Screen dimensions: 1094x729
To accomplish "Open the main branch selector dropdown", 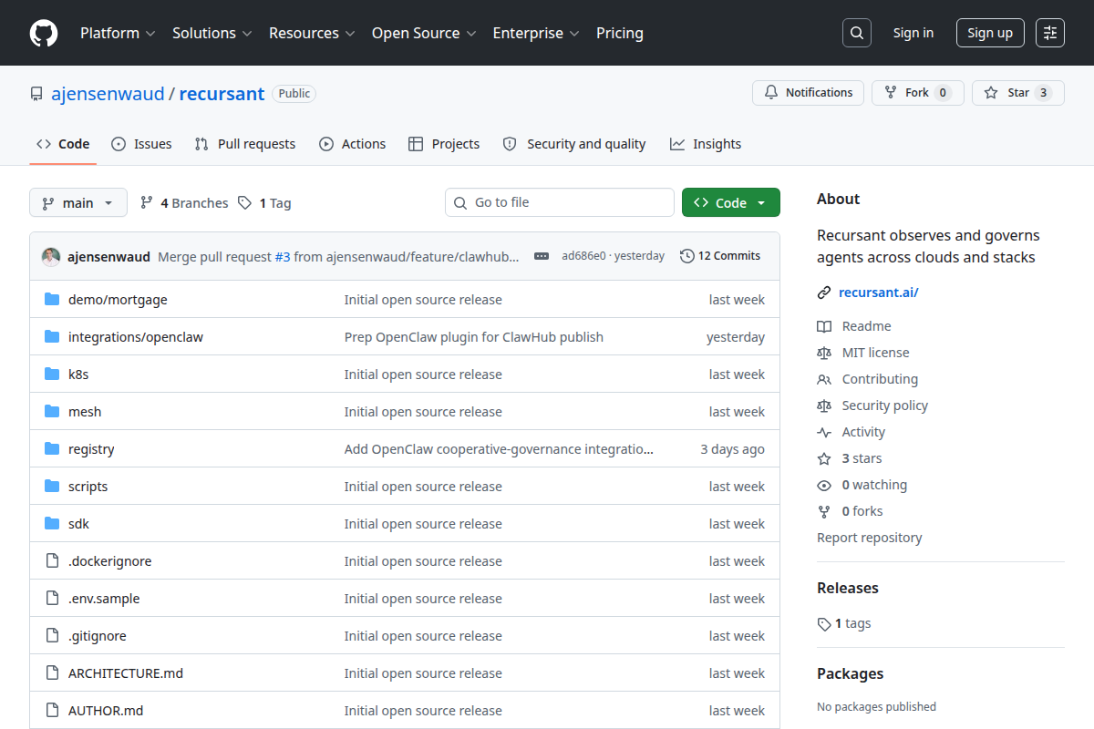I will pyautogui.click(x=78, y=203).
